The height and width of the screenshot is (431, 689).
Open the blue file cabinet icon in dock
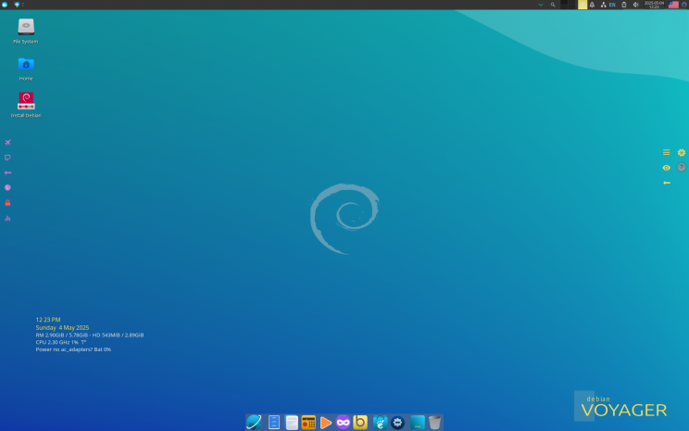click(x=274, y=423)
